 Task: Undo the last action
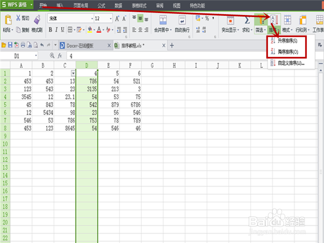[x=42, y=45]
